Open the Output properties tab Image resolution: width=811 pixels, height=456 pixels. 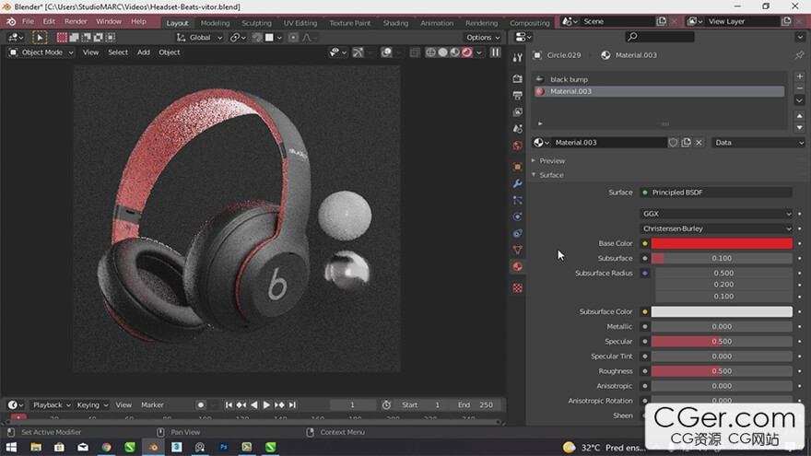click(x=517, y=95)
